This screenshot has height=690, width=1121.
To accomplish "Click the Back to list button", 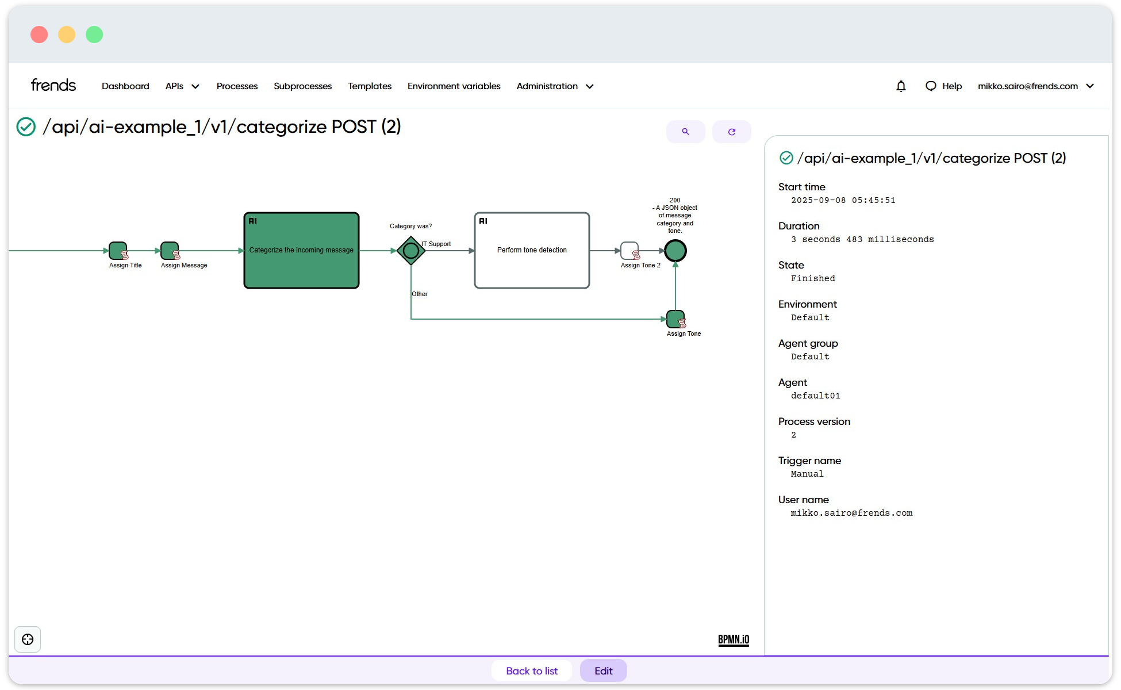I will [531, 670].
